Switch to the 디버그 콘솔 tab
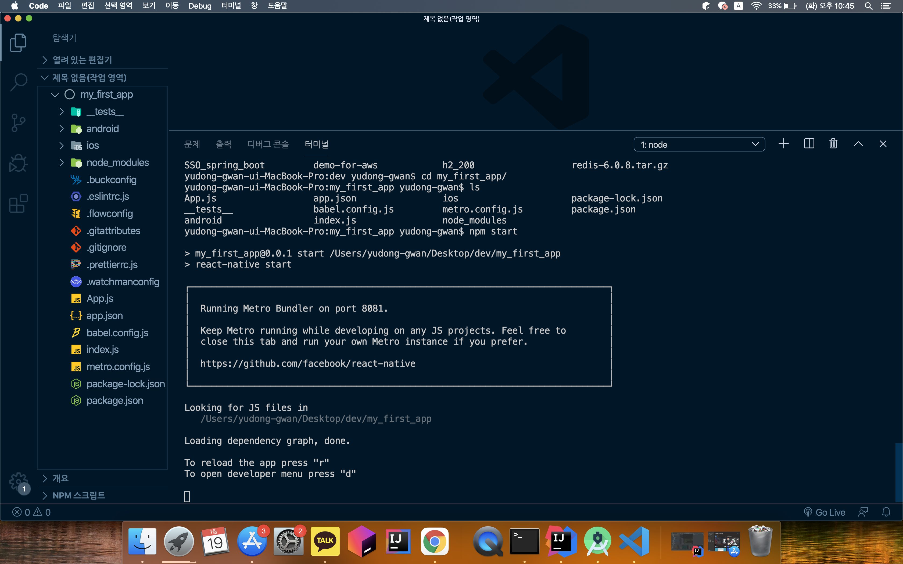This screenshot has width=903, height=564. 268,144
